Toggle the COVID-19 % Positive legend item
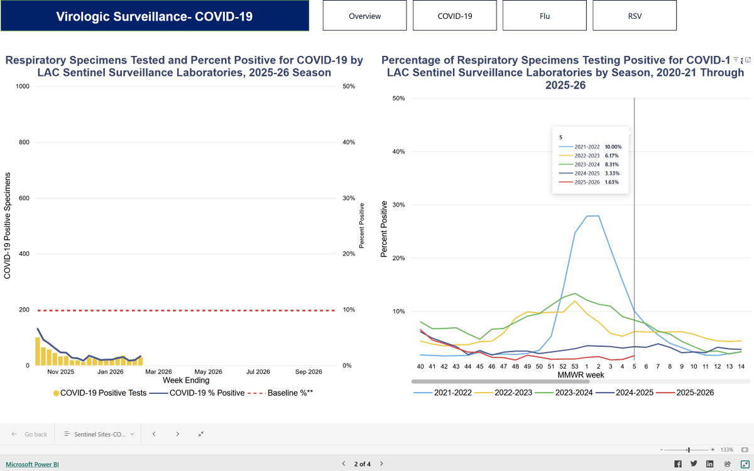Screen dimensions: 754x471 click(197, 393)
